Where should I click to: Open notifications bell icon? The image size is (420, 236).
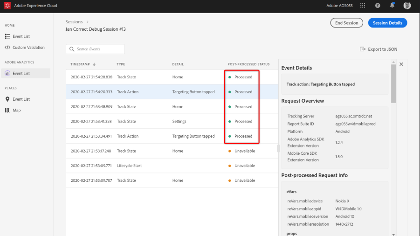[392, 5]
